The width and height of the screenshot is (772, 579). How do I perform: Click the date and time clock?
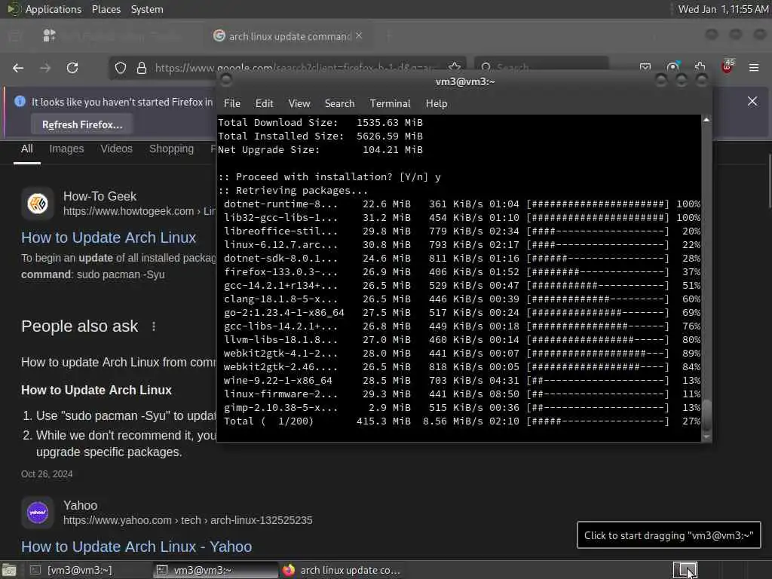[x=723, y=9]
